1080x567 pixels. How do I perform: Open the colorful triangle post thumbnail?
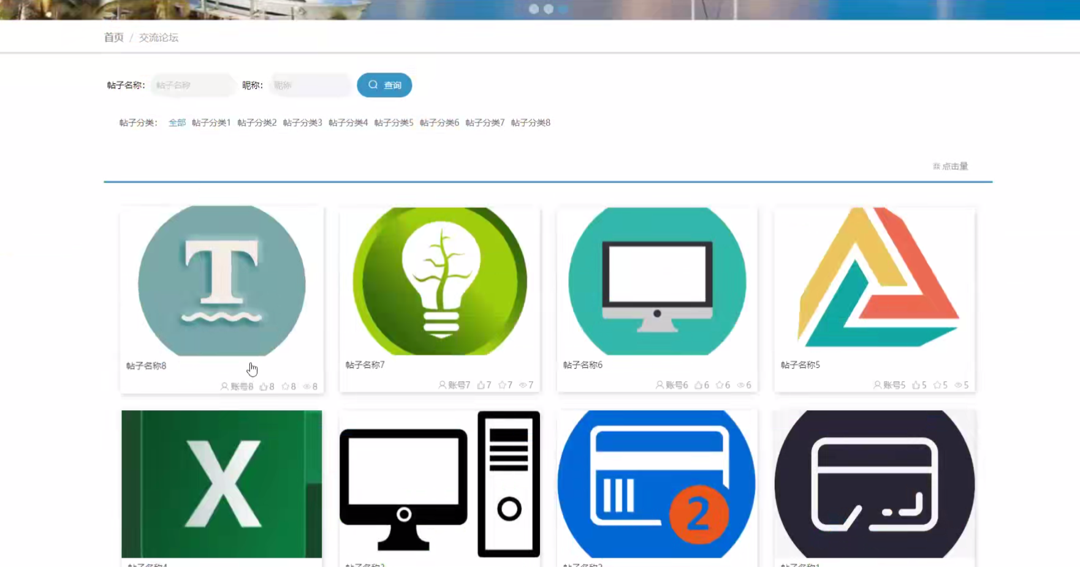tap(875, 281)
